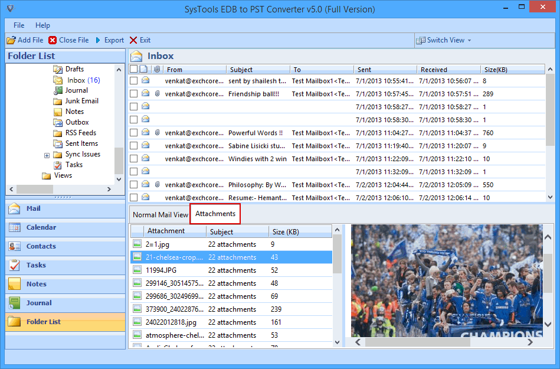The image size is (560, 369).
Task: Click the attachment paperclip column header icon
Action: click(157, 69)
